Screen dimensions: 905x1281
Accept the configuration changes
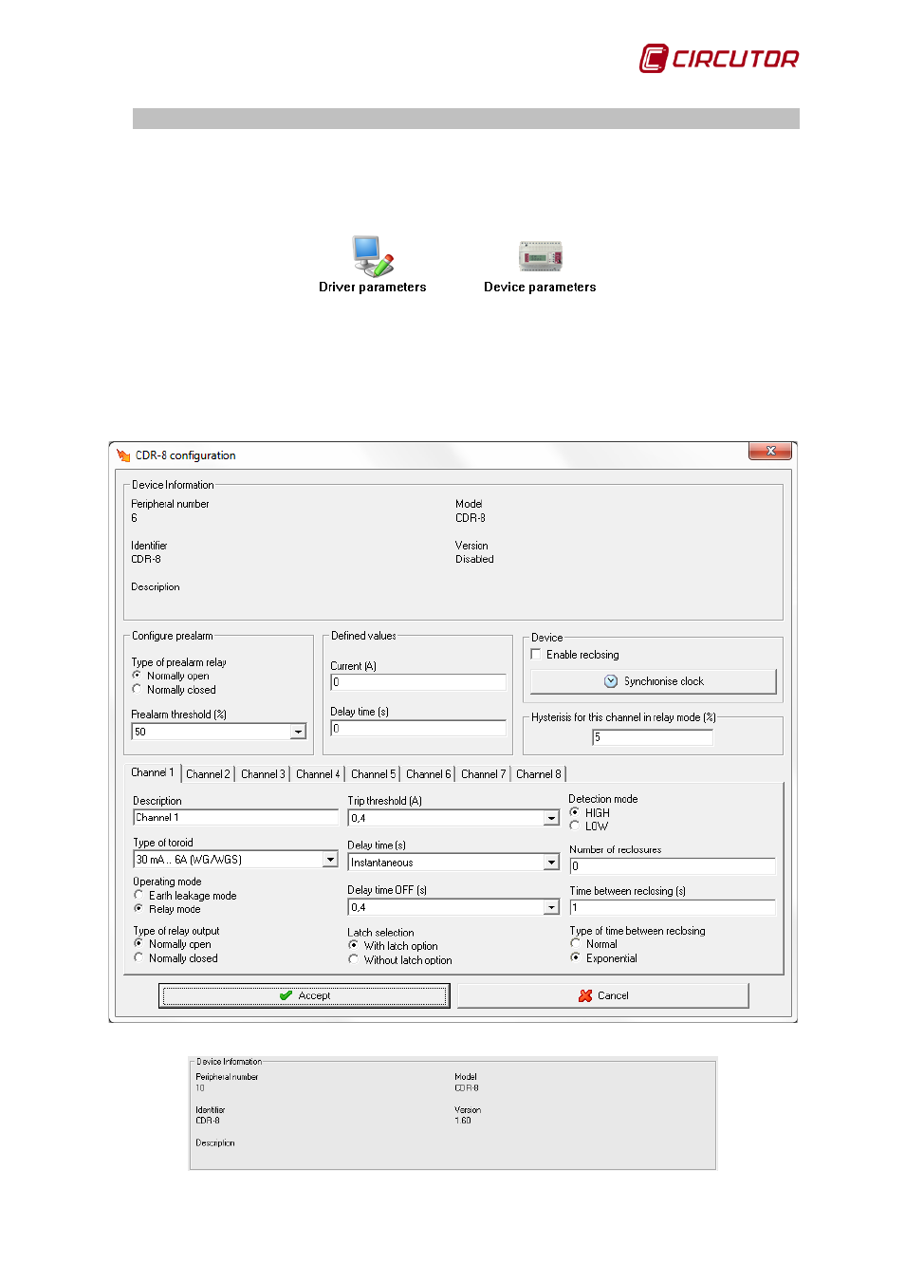click(305, 995)
